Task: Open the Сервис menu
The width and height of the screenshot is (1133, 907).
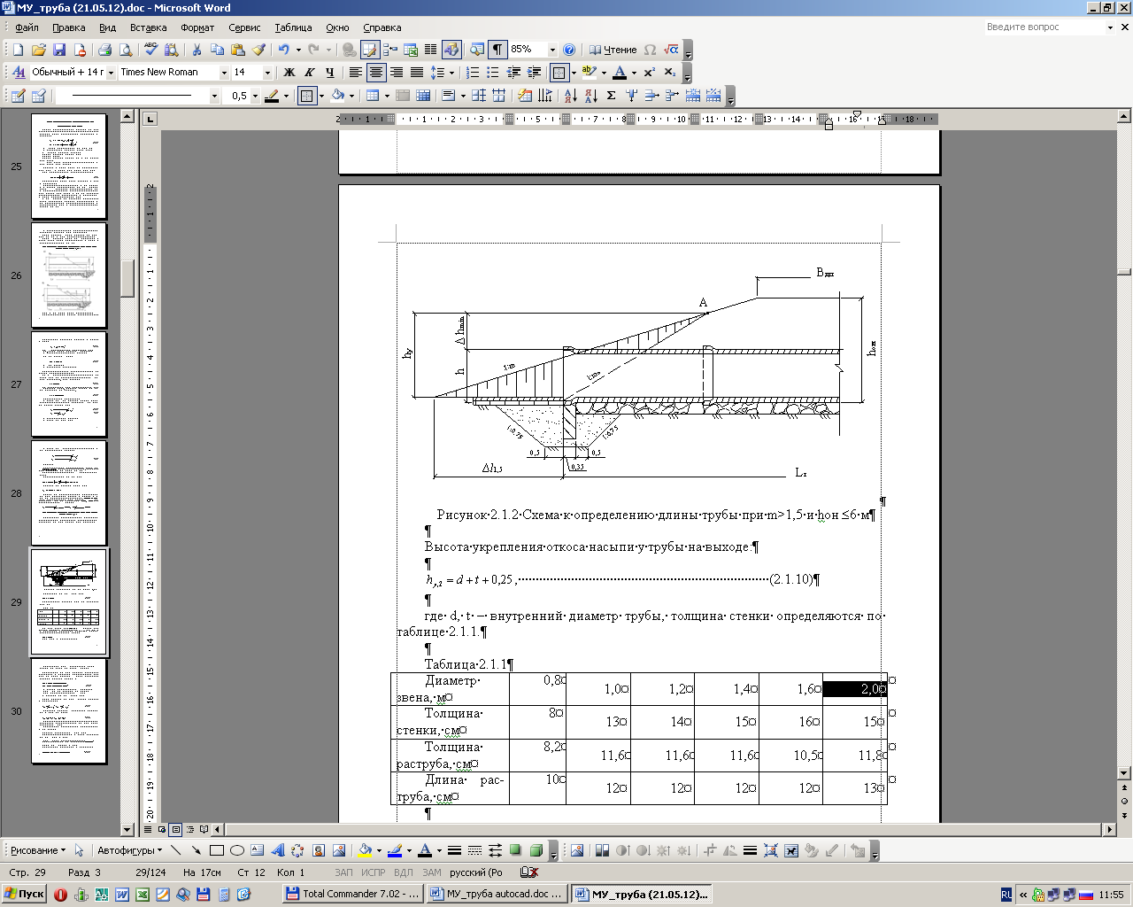Action: coord(244,27)
